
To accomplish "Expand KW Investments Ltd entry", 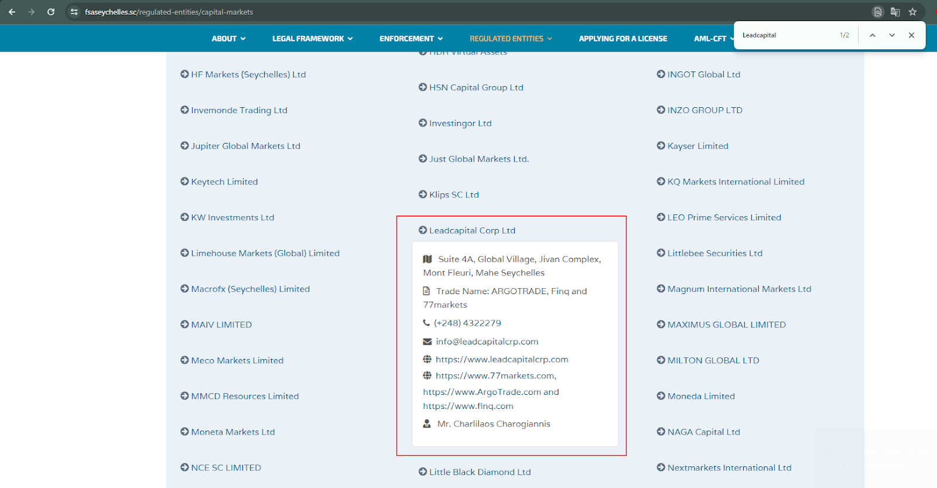I will click(x=227, y=217).
